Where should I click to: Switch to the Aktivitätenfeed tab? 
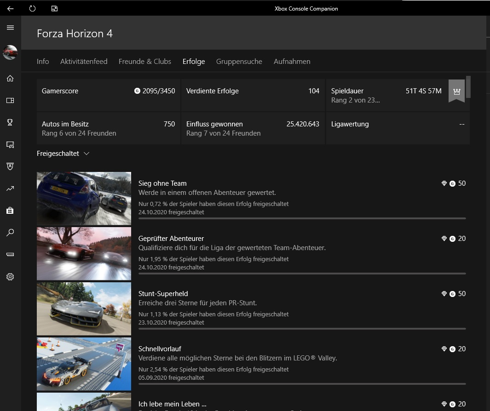(x=84, y=62)
